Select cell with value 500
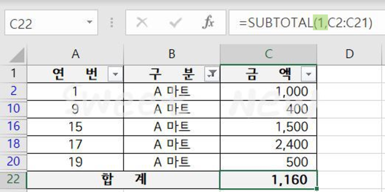Viewport: 385px width, 192px height. [x=268, y=162]
